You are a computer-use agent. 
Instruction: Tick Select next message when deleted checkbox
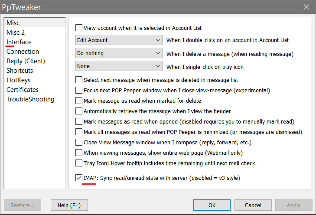[79, 80]
